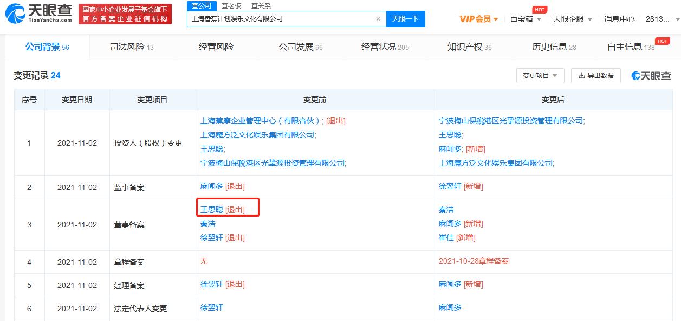Click the 章程备案 change item cell
The height and width of the screenshot is (321, 681).
(152, 262)
